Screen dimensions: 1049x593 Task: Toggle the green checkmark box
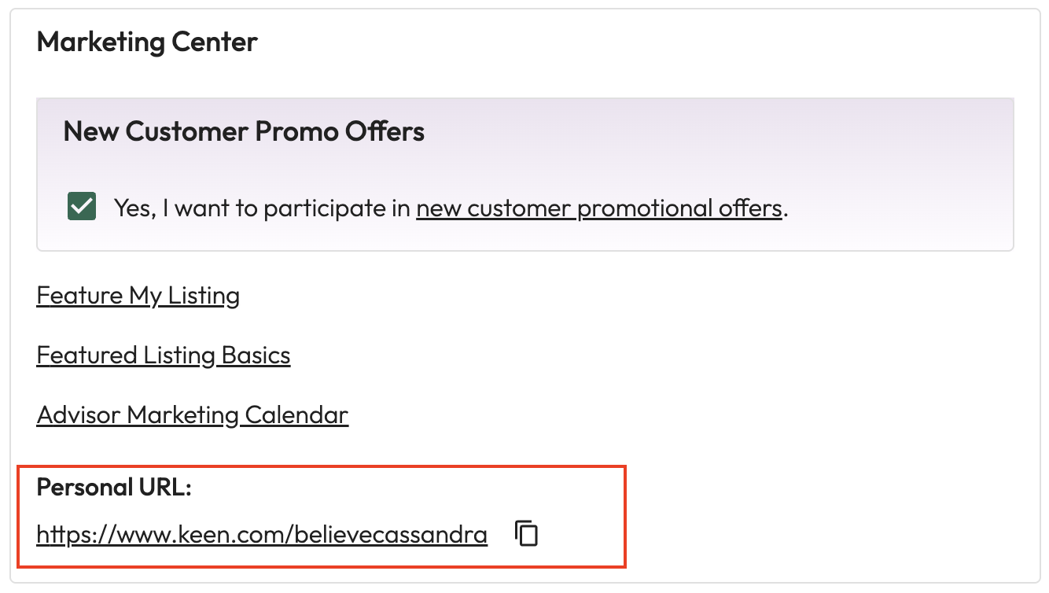(82, 208)
